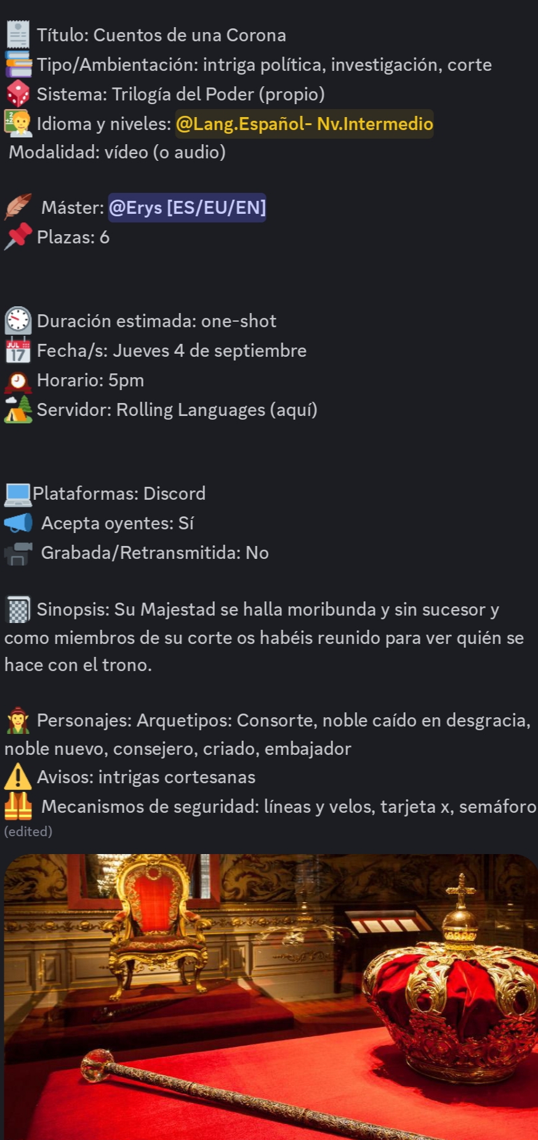
Task: Click the video camera emoji beside Grabada/Retransmitida
Action: 18,553
